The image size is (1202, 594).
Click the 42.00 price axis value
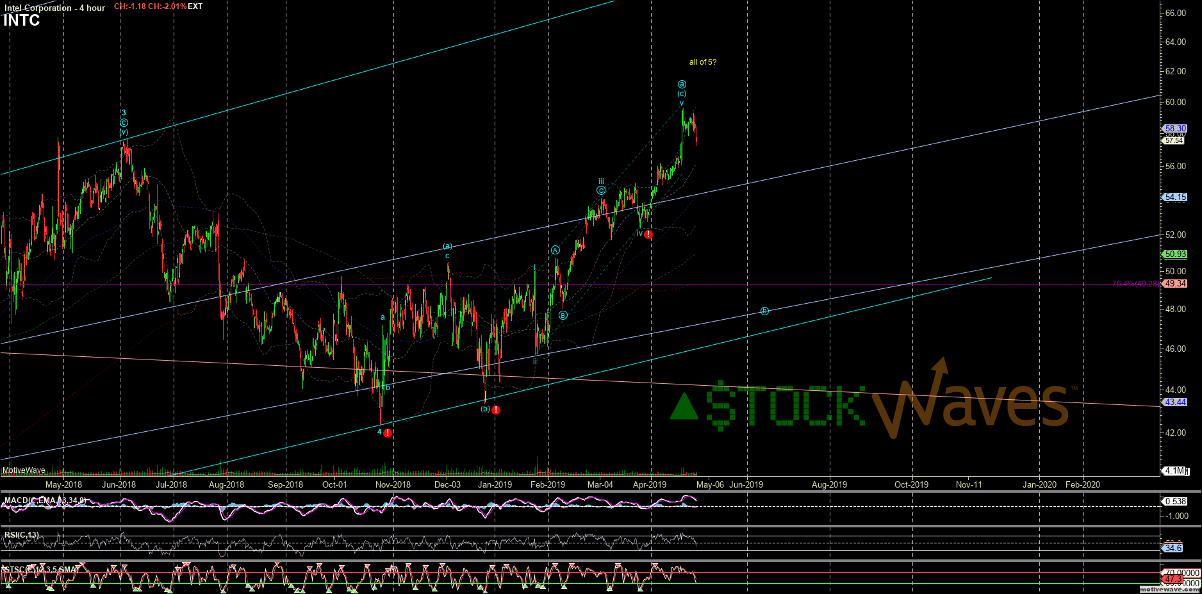(x=1176, y=433)
